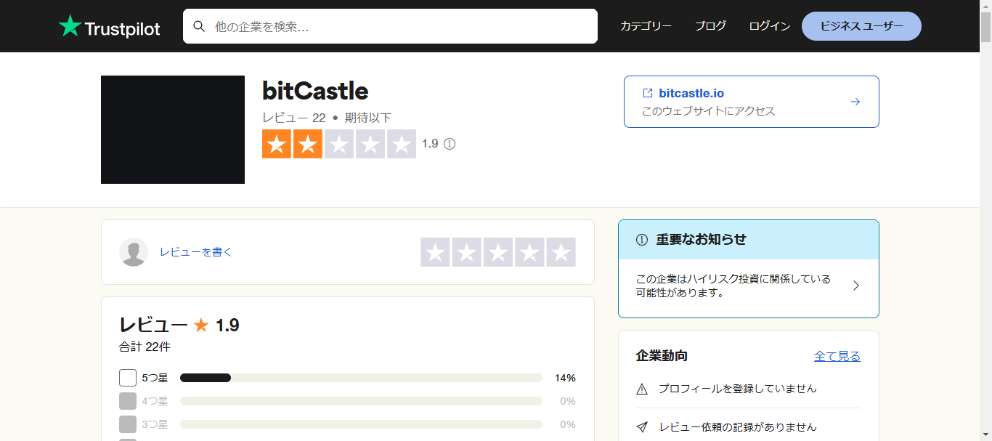
Task: Toggle the 3つ星 review filter
Action: coord(128,424)
